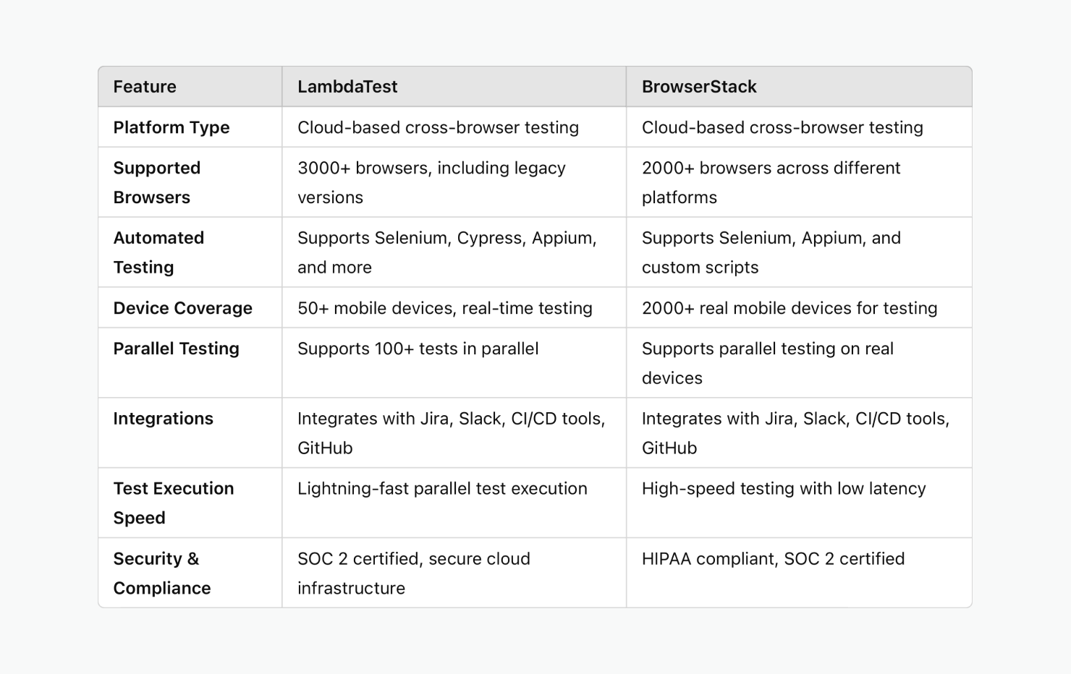Select the Platform Type row label
The image size is (1071, 674).
(x=172, y=127)
